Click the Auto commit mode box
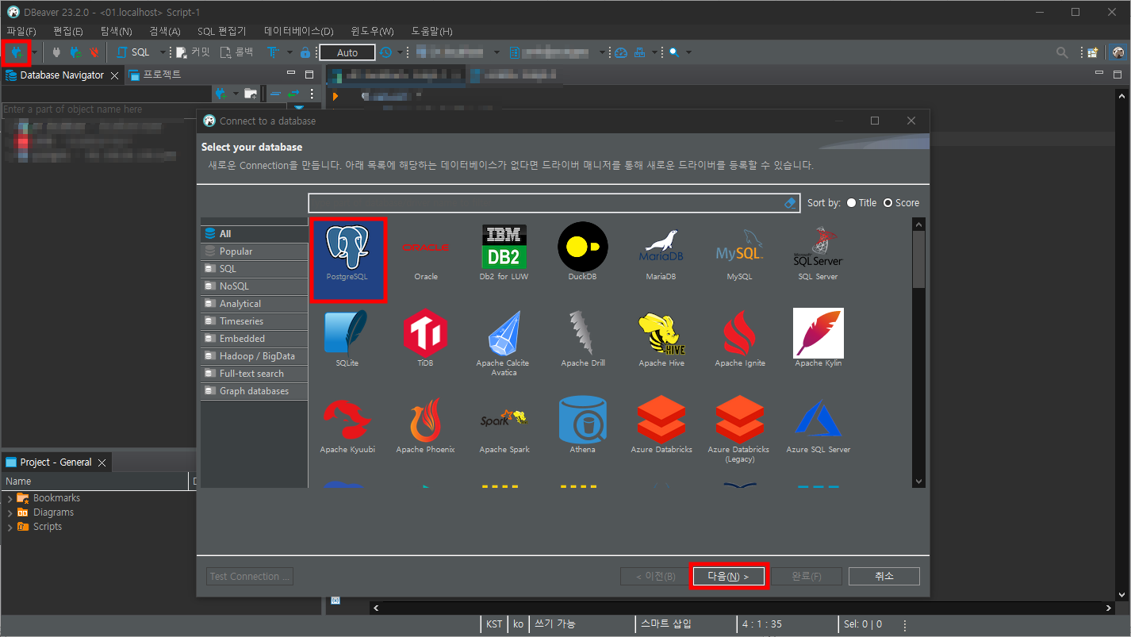Viewport: 1131px width, 637px height. click(x=347, y=52)
